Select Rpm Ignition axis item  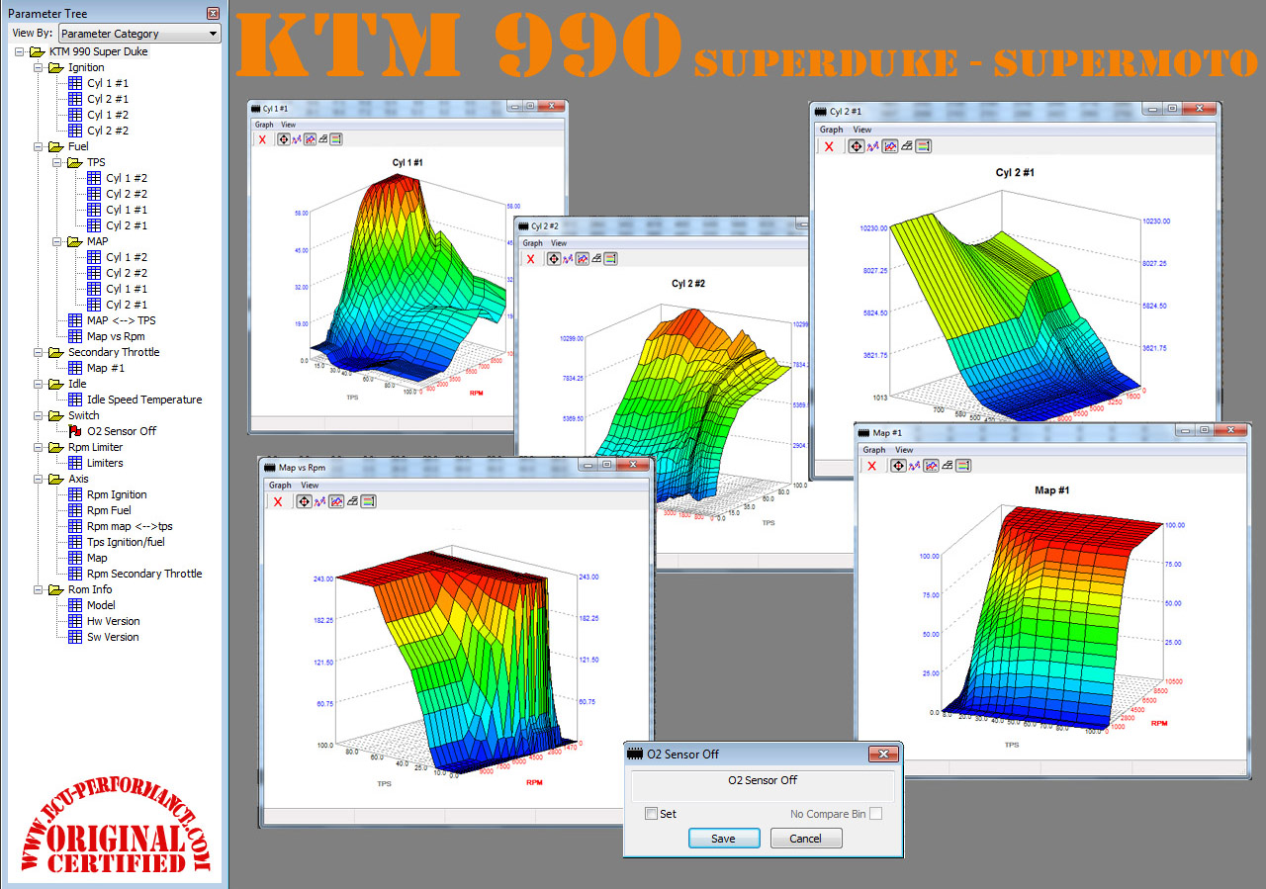[117, 494]
